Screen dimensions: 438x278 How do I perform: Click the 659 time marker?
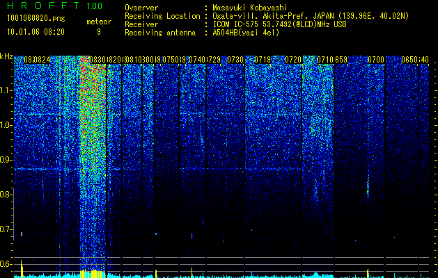[x=341, y=60]
